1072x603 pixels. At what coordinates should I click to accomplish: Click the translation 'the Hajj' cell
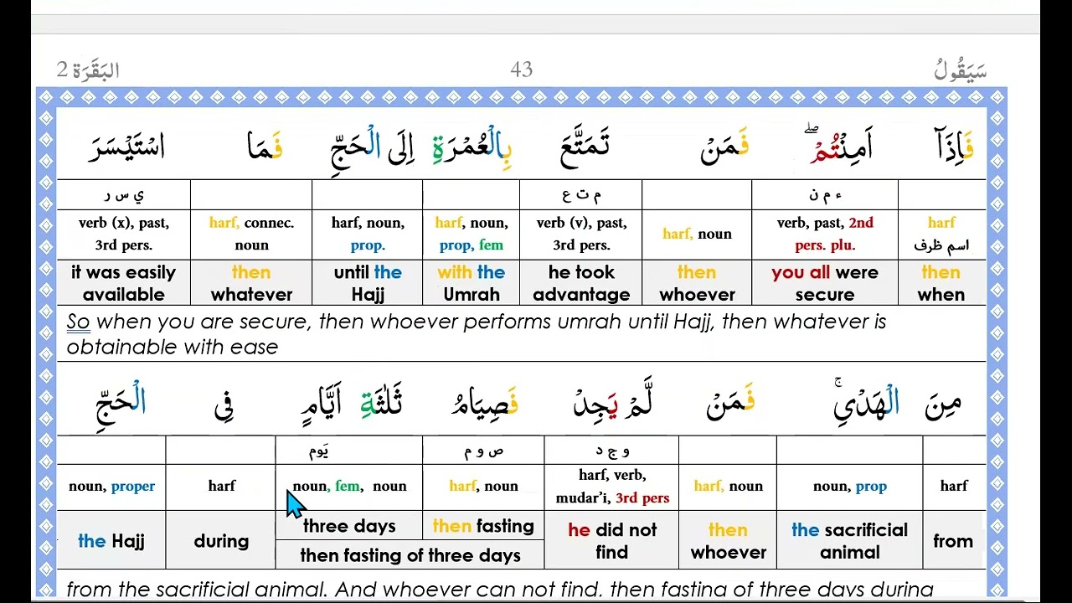pyautogui.click(x=111, y=541)
